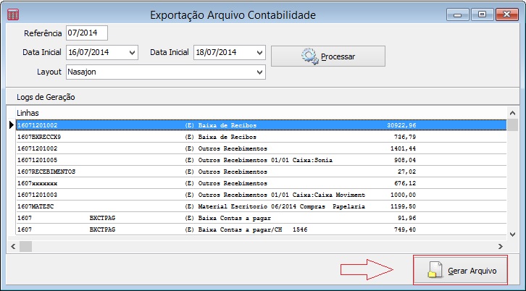Click the horizontal scrollbar right arrow
Screen dimensions: 526x291
[x=501, y=246]
